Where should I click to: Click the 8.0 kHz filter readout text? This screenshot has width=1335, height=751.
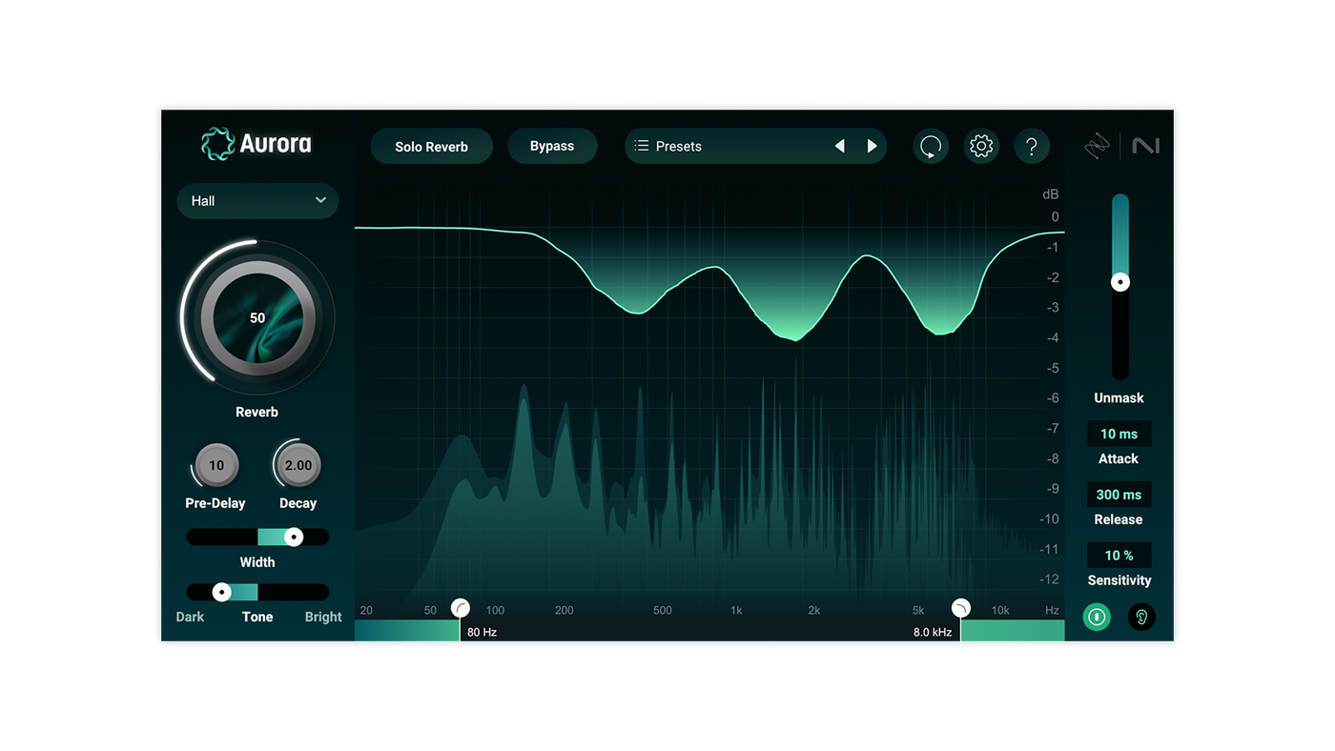tap(933, 632)
